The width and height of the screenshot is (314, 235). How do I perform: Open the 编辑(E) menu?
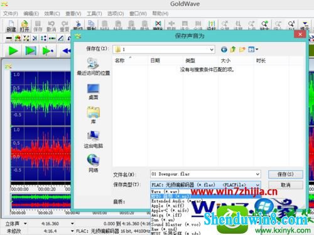31,14
